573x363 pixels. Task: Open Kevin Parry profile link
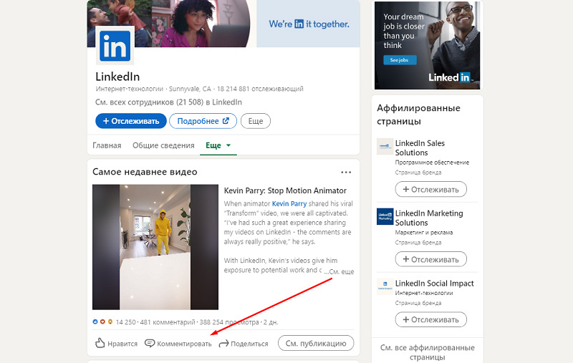tap(289, 204)
